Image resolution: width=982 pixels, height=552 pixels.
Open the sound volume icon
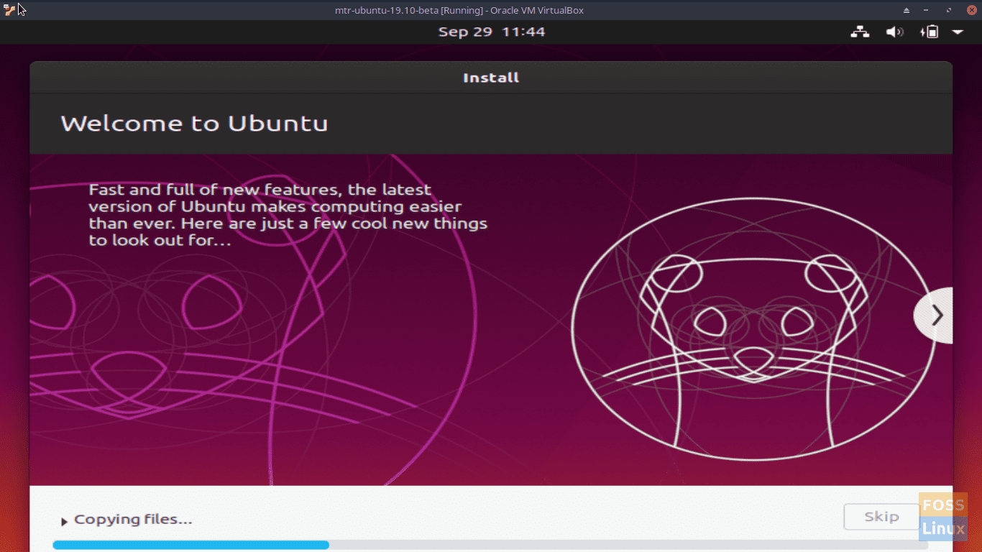click(x=895, y=32)
